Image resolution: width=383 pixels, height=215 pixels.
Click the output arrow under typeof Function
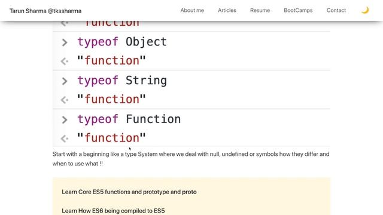coord(65,139)
